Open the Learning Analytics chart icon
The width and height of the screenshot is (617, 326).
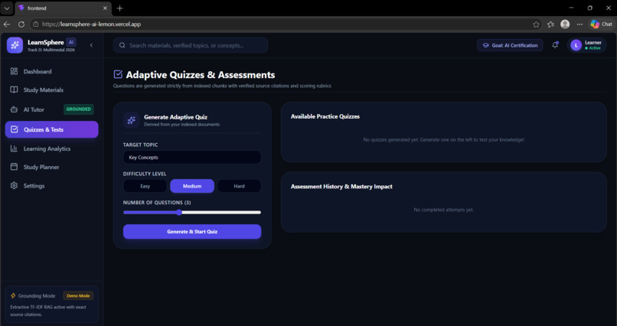pyautogui.click(x=15, y=148)
